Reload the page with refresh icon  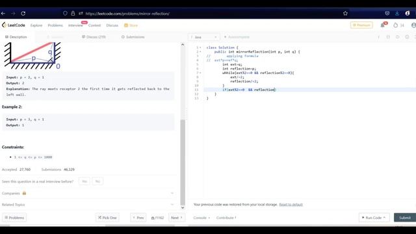(23, 13)
